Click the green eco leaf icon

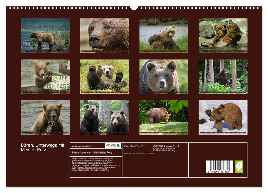239,167
